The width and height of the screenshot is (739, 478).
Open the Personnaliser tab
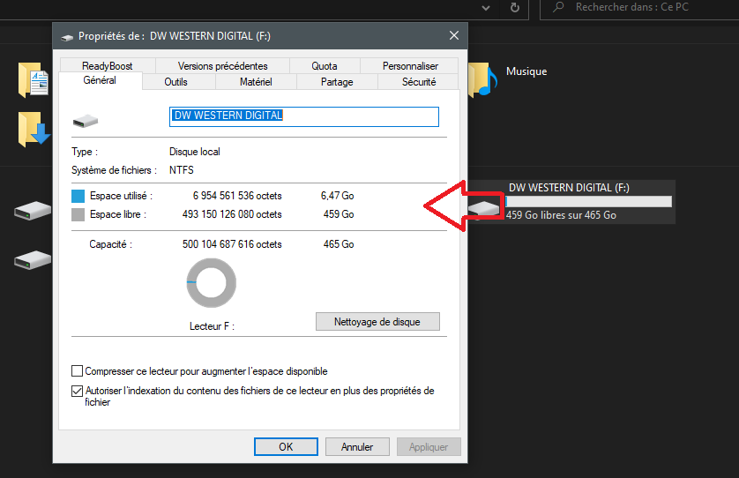pos(410,66)
